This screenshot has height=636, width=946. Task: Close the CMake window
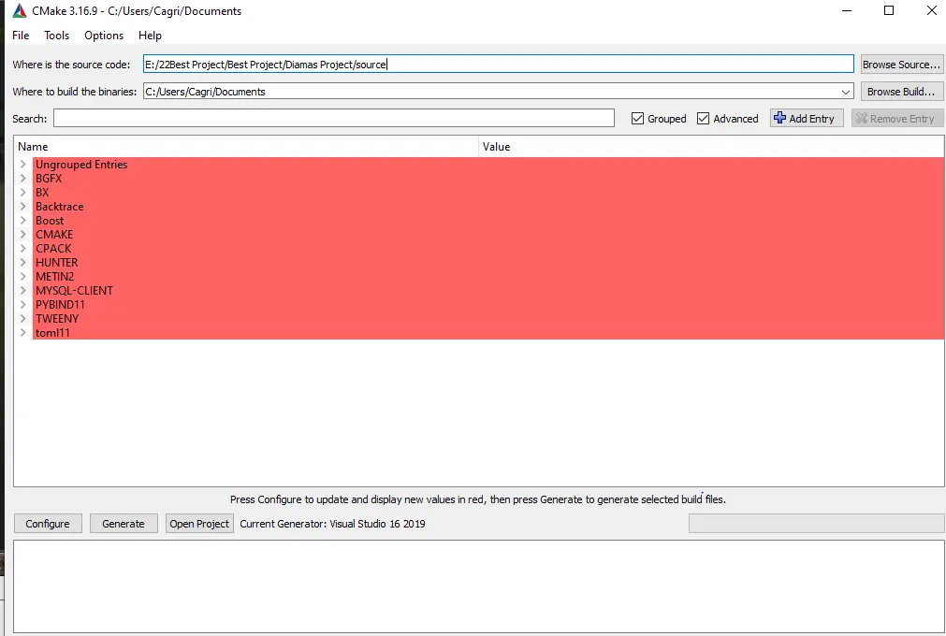[932, 10]
